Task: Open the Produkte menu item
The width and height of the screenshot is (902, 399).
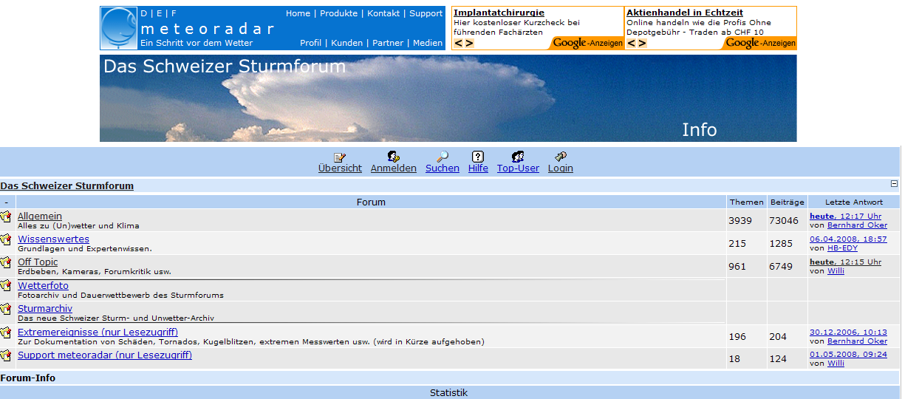Action: (338, 13)
